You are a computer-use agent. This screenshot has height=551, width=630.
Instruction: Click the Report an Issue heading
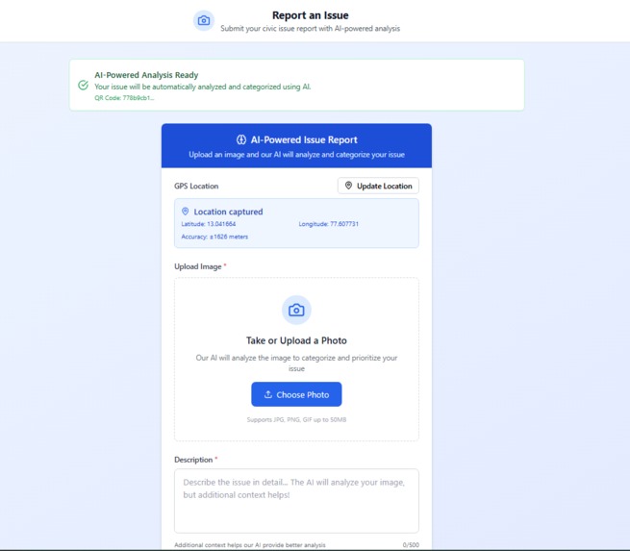tap(310, 15)
